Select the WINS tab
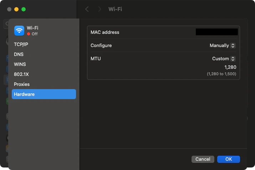Viewport: 255px width, 170px height. coord(20,64)
